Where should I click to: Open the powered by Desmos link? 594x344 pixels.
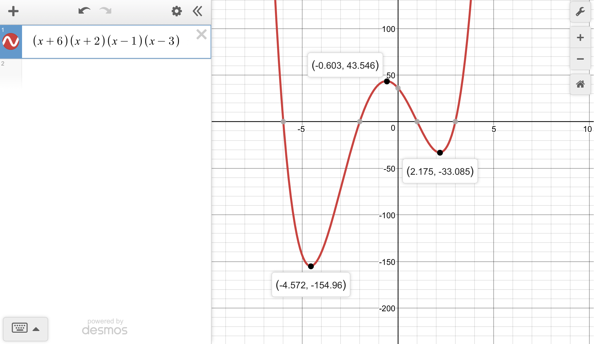tap(105, 327)
